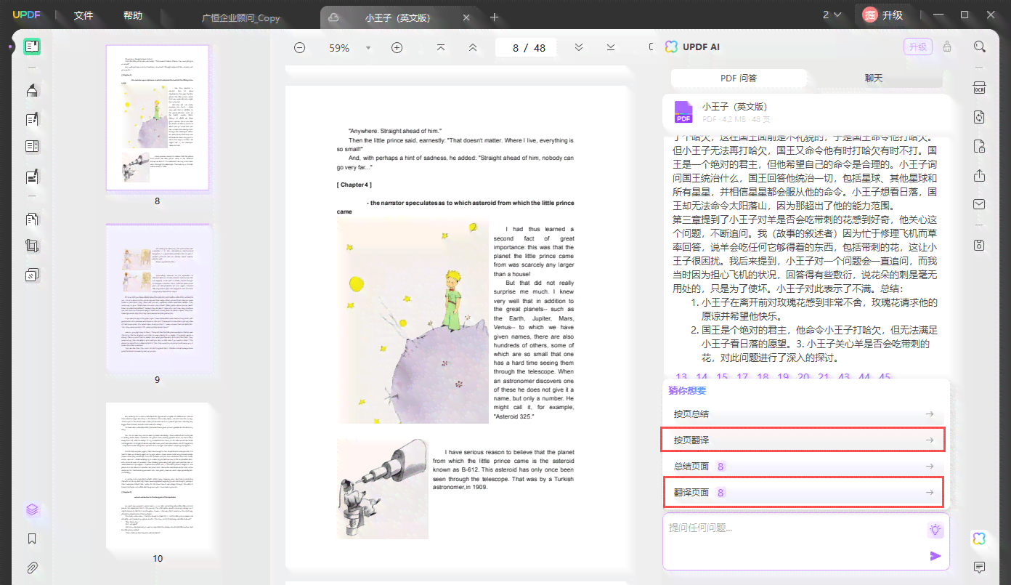Image resolution: width=1011 pixels, height=585 pixels.
Task: Click the current page number field
Action: 516,48
